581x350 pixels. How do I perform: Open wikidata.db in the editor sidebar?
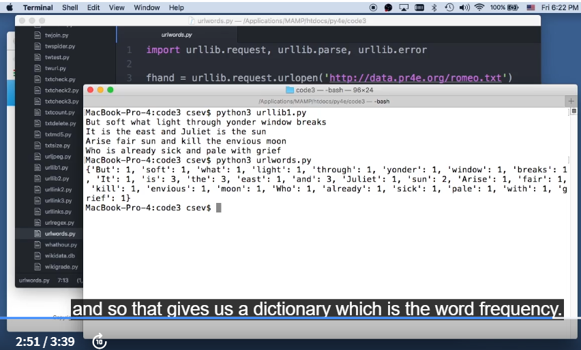[x=59, y=256]
